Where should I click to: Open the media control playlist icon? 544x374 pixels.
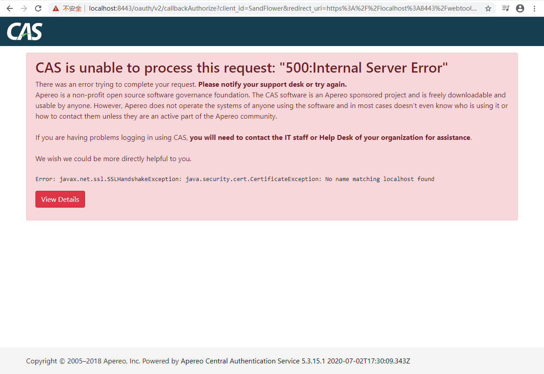pos(506,8)
